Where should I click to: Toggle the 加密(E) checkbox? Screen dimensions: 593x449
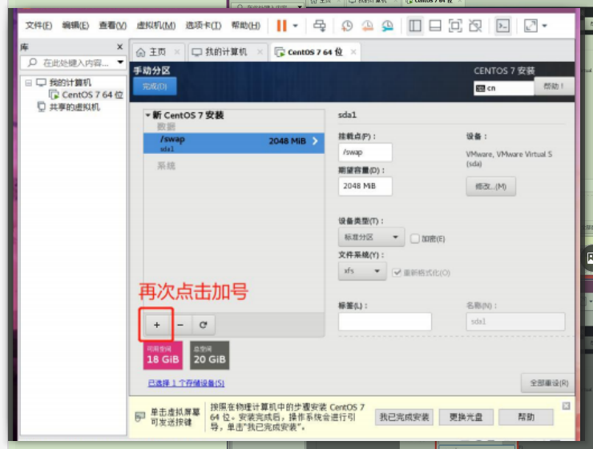414,239
